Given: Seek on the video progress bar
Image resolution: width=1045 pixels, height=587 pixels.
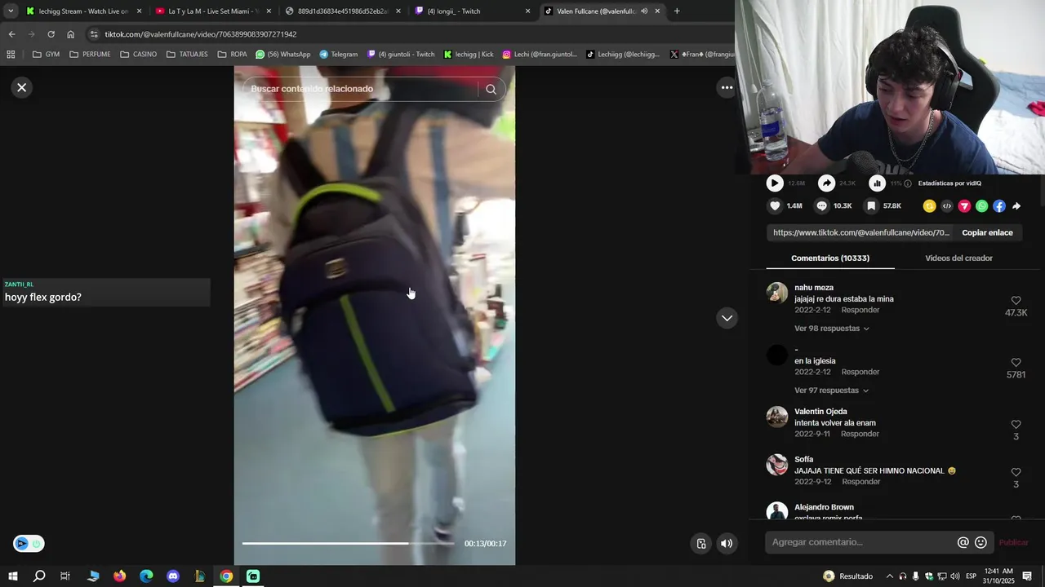Looking at the screenshot, I should coord(348,543).
